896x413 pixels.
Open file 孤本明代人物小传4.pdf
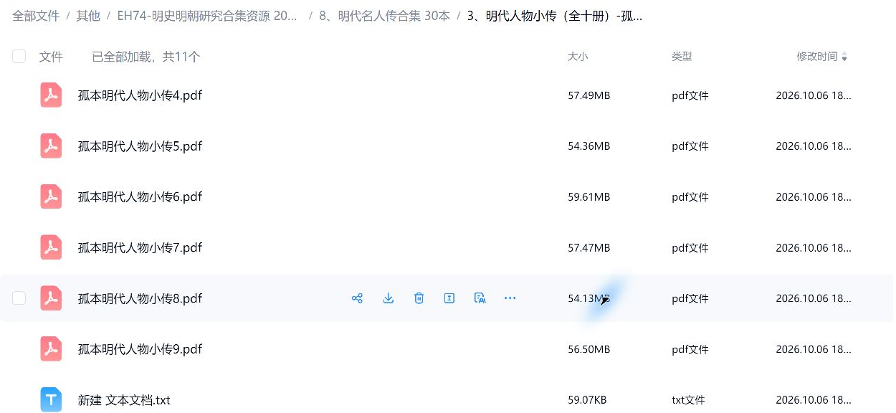click(140, 95)
